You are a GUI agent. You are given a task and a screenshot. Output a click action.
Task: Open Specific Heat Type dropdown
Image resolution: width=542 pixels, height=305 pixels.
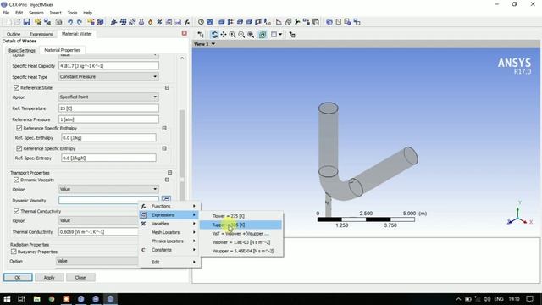[108, 77]
